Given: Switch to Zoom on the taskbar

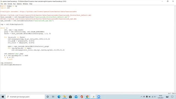Looking at the screenshot, I should point(99,97).
